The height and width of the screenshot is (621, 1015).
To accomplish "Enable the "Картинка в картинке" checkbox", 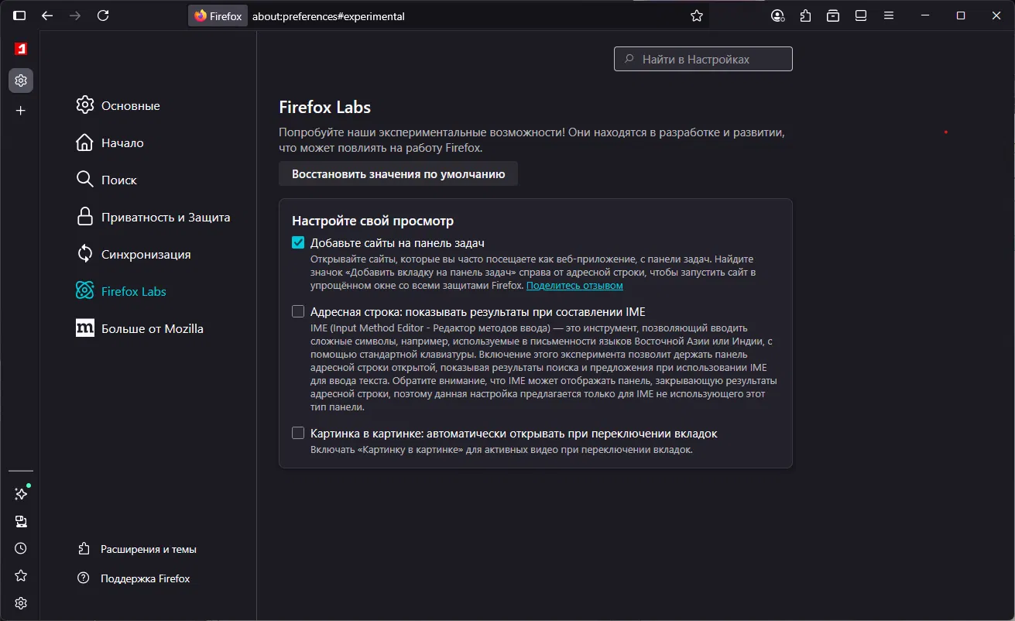I will coord(298,434).
